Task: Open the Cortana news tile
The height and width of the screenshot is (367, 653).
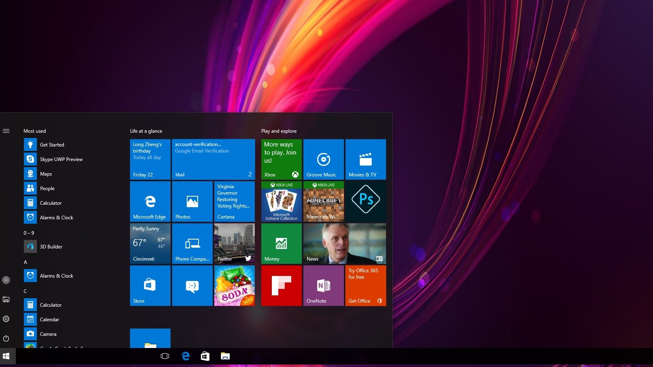Action: click(x=235, y=202)
